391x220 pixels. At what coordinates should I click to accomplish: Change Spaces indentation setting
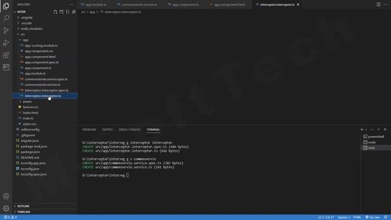coord(344,218)
